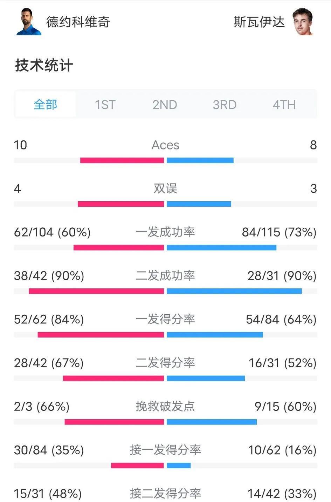Click the blue 一发成功率 stat bar

pyautogui.click(x=221, y=248)
